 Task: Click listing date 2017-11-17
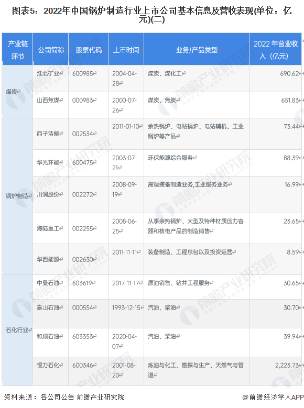coord(126,283)
